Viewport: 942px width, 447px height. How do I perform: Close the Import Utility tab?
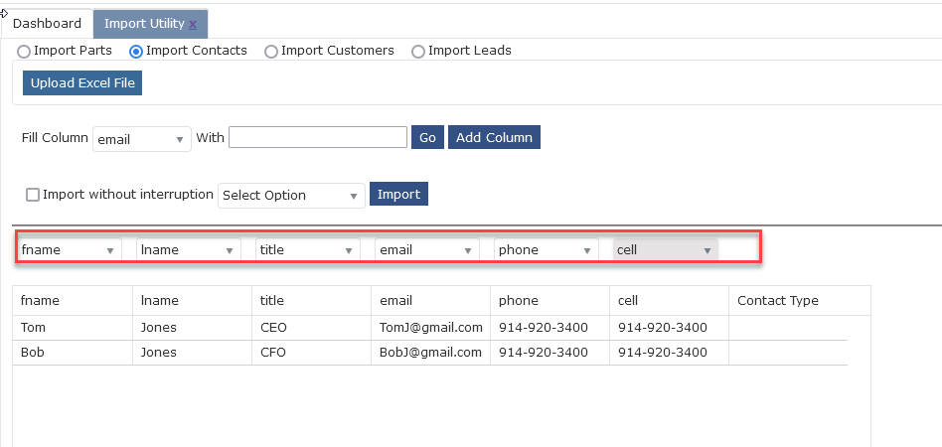click(193, 24)
